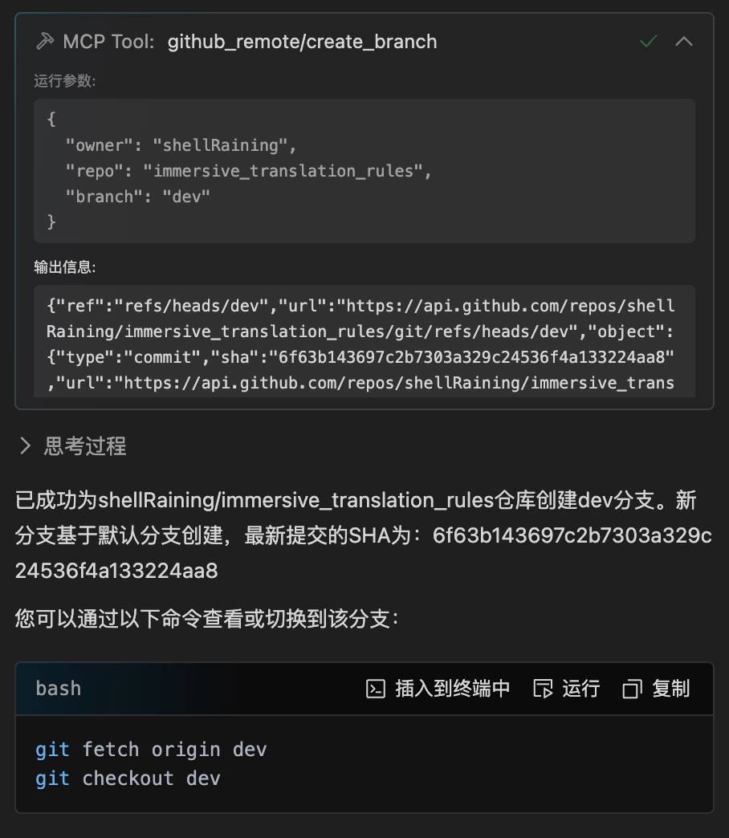Click the 运行参数 label

click(x=65, y=81)
